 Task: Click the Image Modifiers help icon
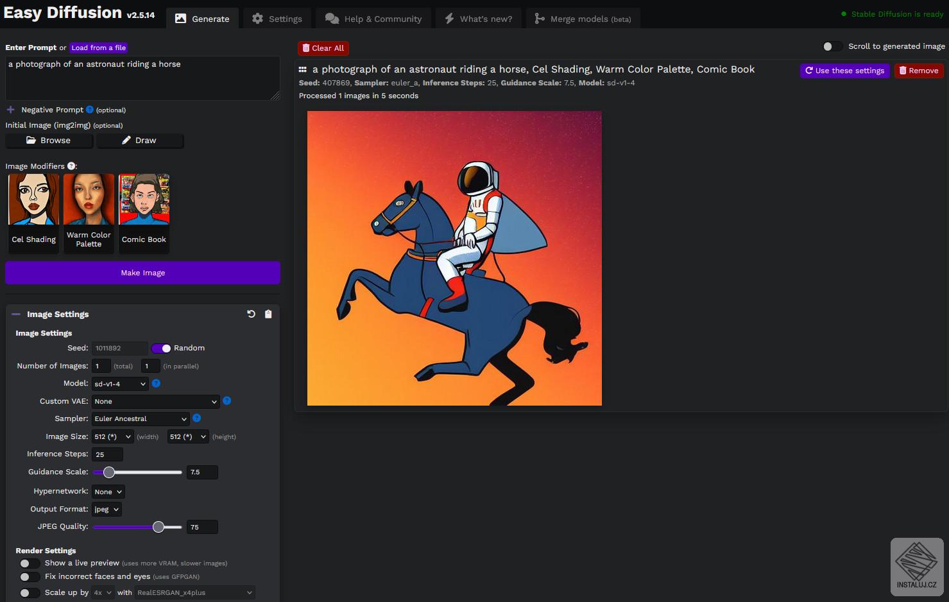point(71,166)
